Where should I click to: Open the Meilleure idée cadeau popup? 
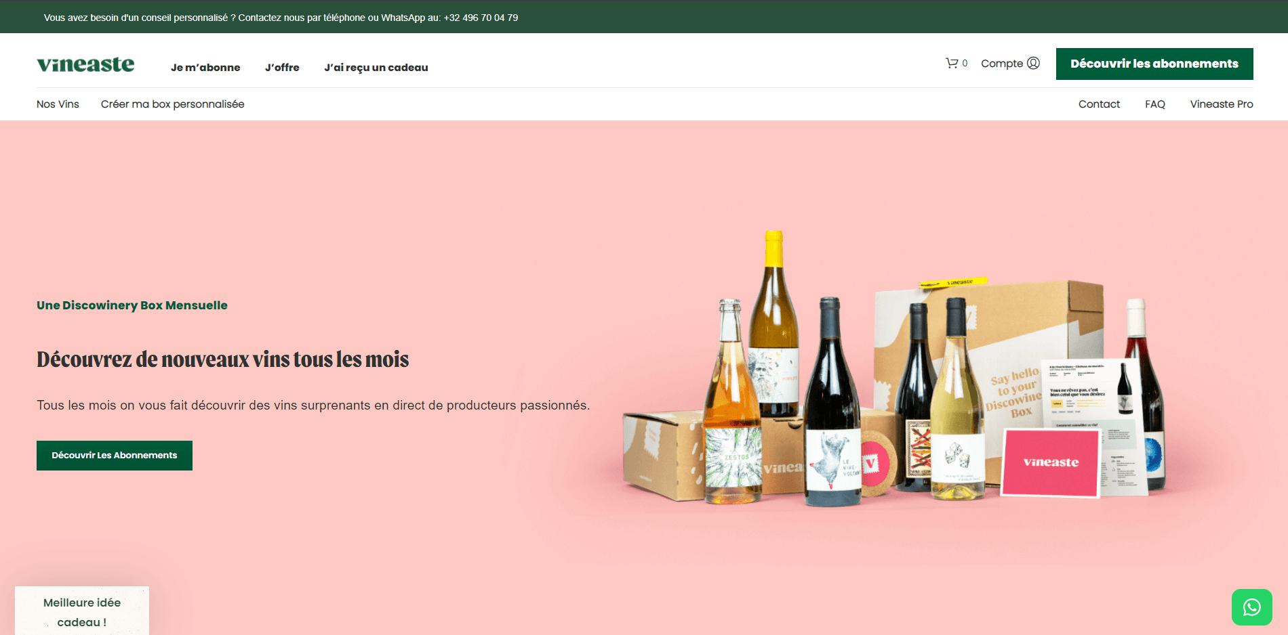click(x=82, y=611)
